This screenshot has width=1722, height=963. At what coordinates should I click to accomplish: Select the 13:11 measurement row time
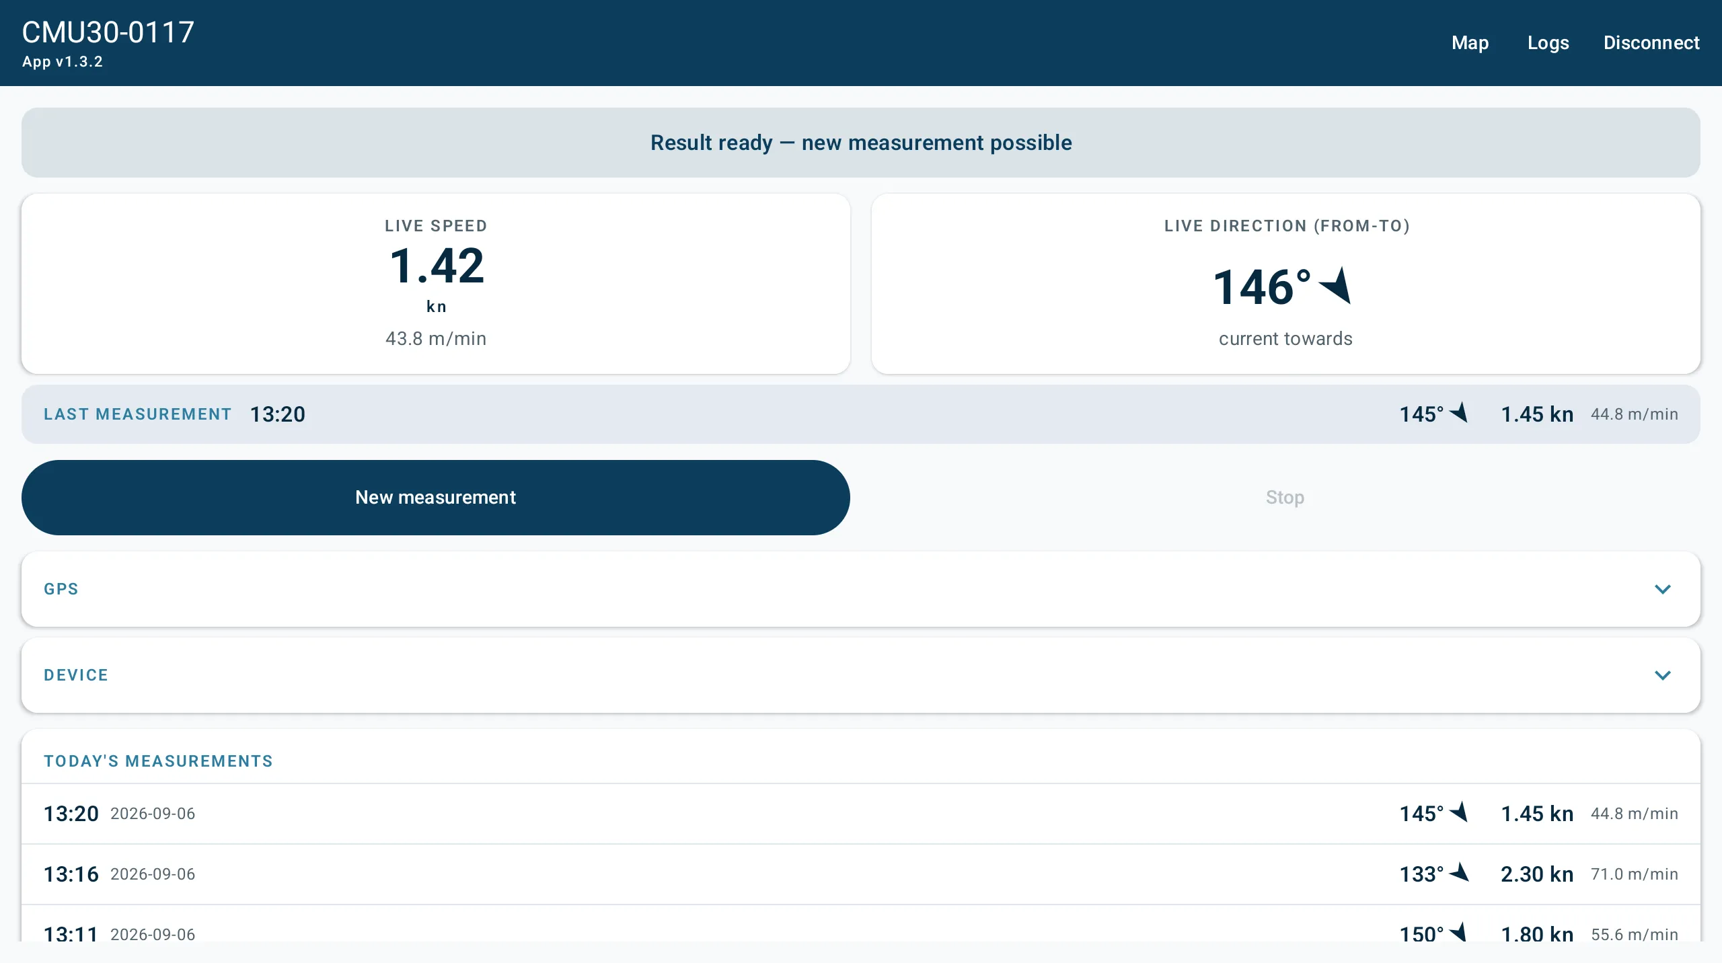tap(71, 933)
